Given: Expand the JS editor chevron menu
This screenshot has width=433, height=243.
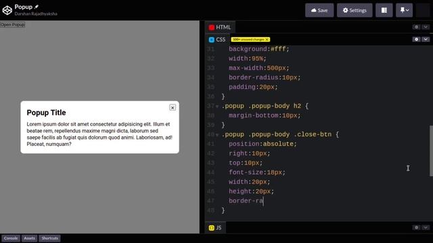Looking at the screenshot, I should (426, 227).
